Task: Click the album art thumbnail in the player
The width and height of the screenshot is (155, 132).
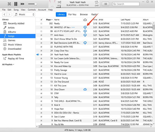Action: (x=52, y=4)
